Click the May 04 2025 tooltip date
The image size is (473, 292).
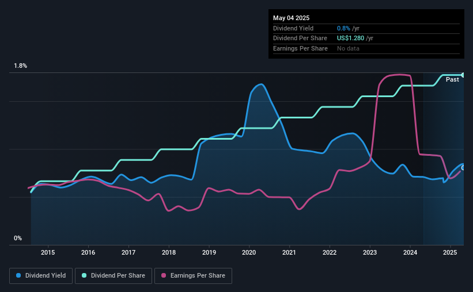pyautogui.click(x=291, y=18)
